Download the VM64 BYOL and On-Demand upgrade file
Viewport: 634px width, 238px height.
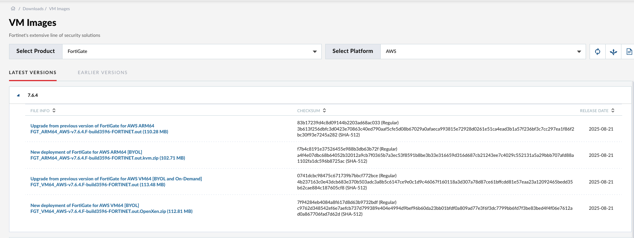[98, 185]
